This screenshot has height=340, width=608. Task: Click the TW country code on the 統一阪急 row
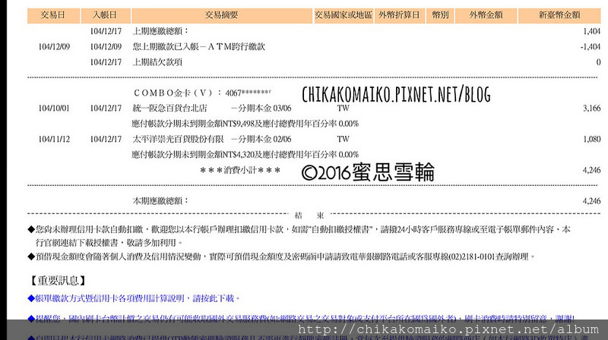pyautogui.click(x=344, y=109)
